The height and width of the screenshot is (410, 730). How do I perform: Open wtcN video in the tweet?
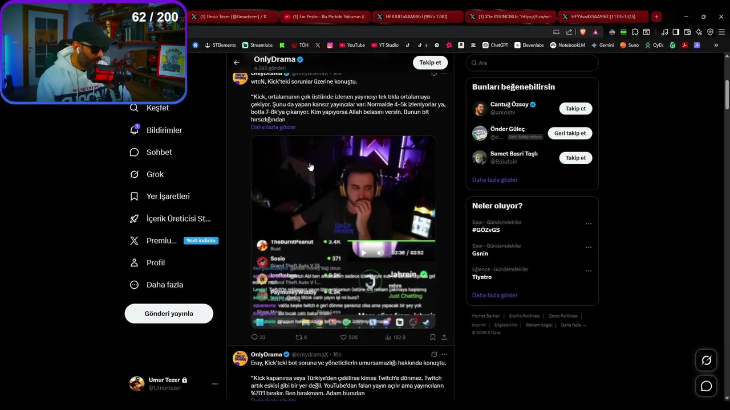point(343,232)
